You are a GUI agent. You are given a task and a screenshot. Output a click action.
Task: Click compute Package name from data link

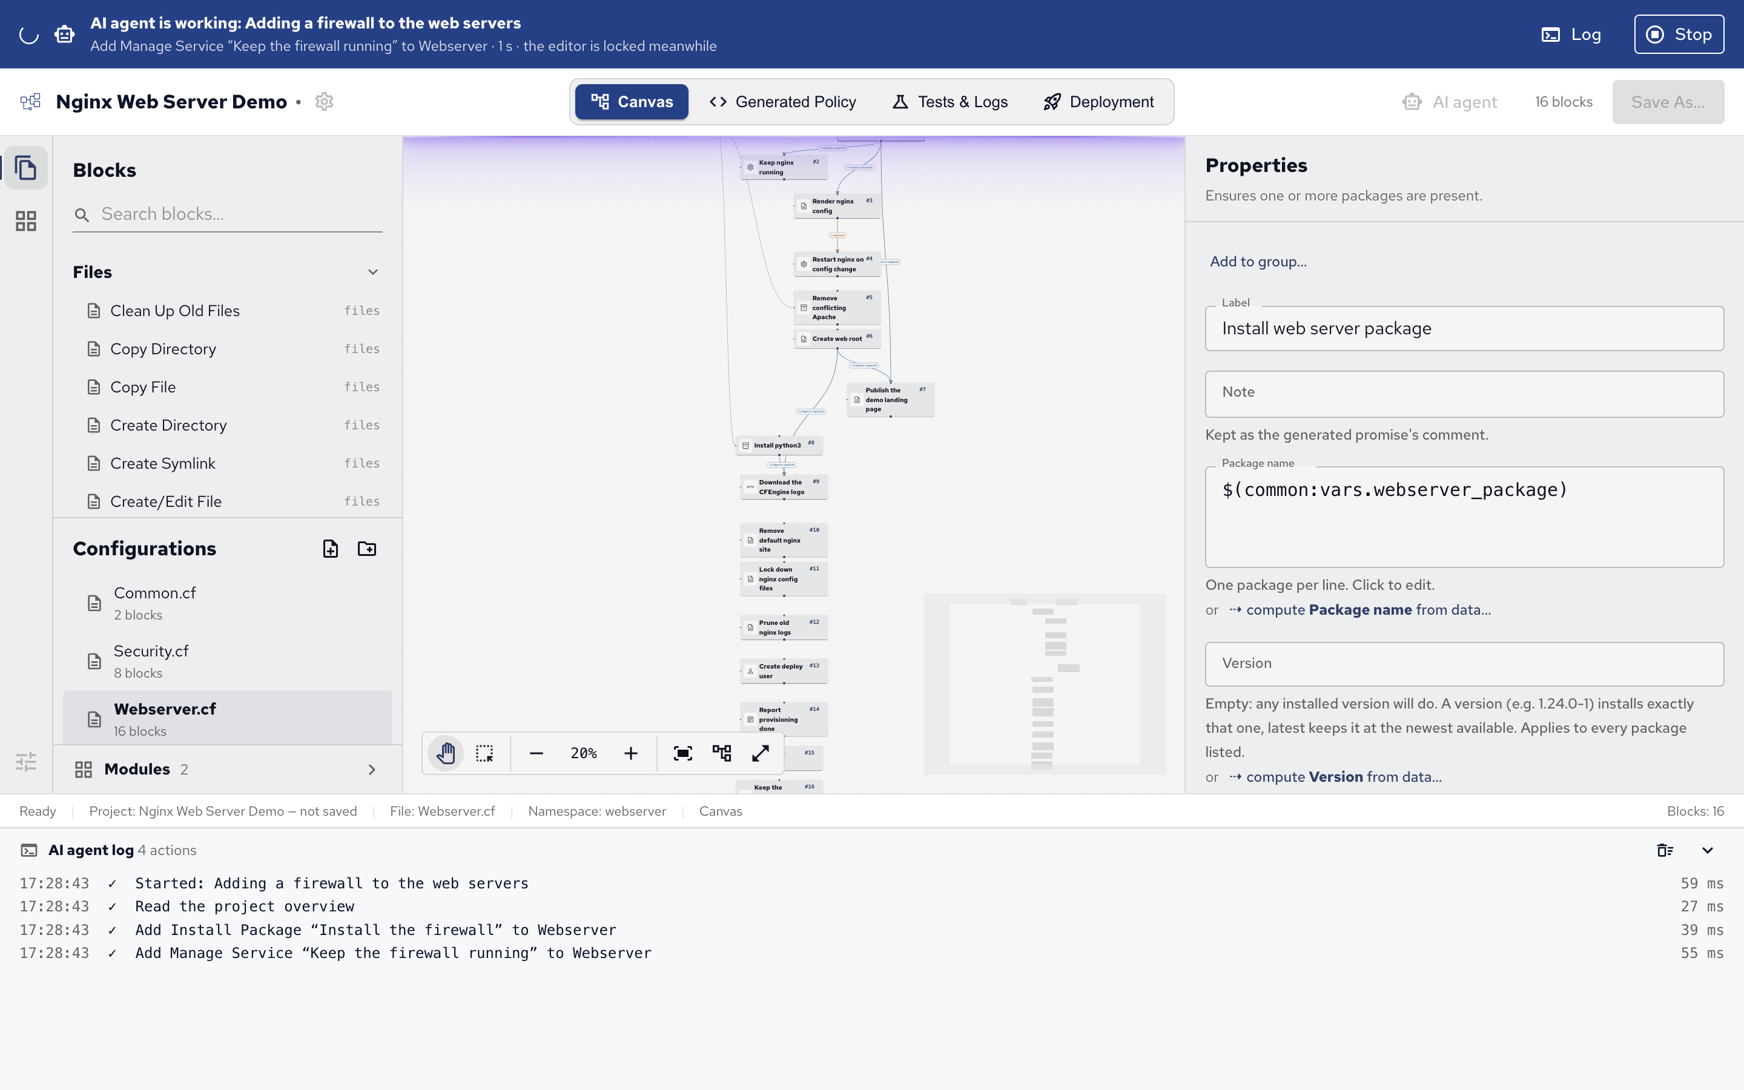tap(1359, 610)
